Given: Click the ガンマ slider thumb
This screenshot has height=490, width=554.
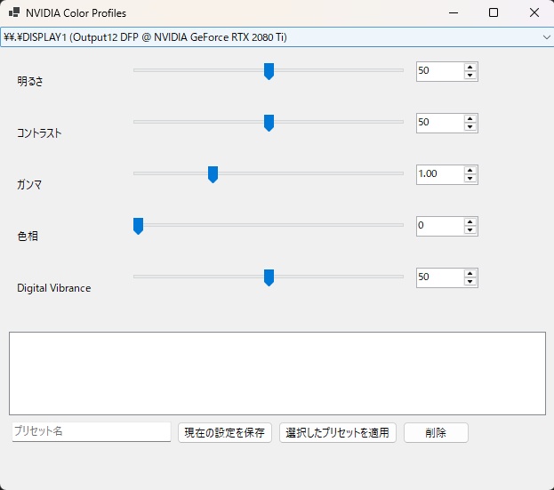Looking at the screenshot, I should tap(213, 174).
